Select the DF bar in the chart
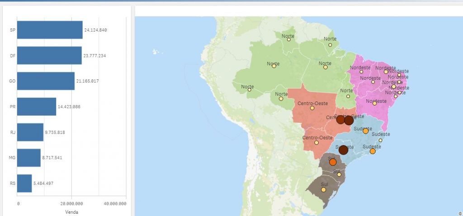Screen dimensions: 463x216 coord(49,55)
